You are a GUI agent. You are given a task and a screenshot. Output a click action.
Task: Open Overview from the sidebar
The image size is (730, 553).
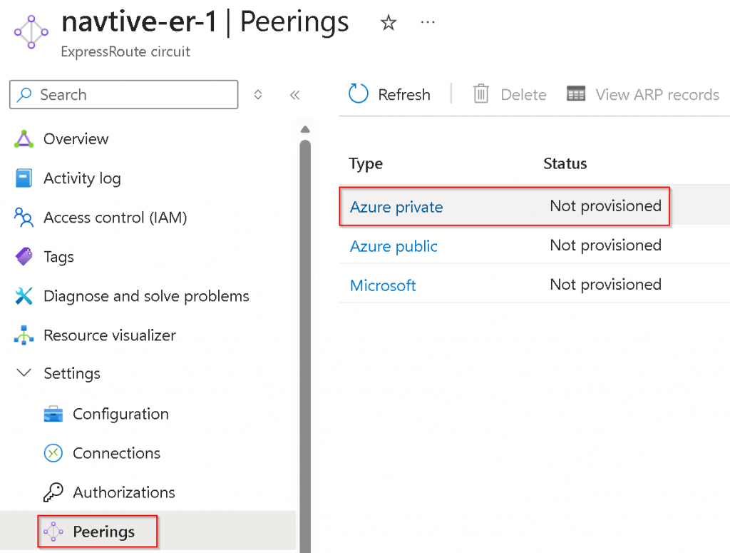[76, 139]
